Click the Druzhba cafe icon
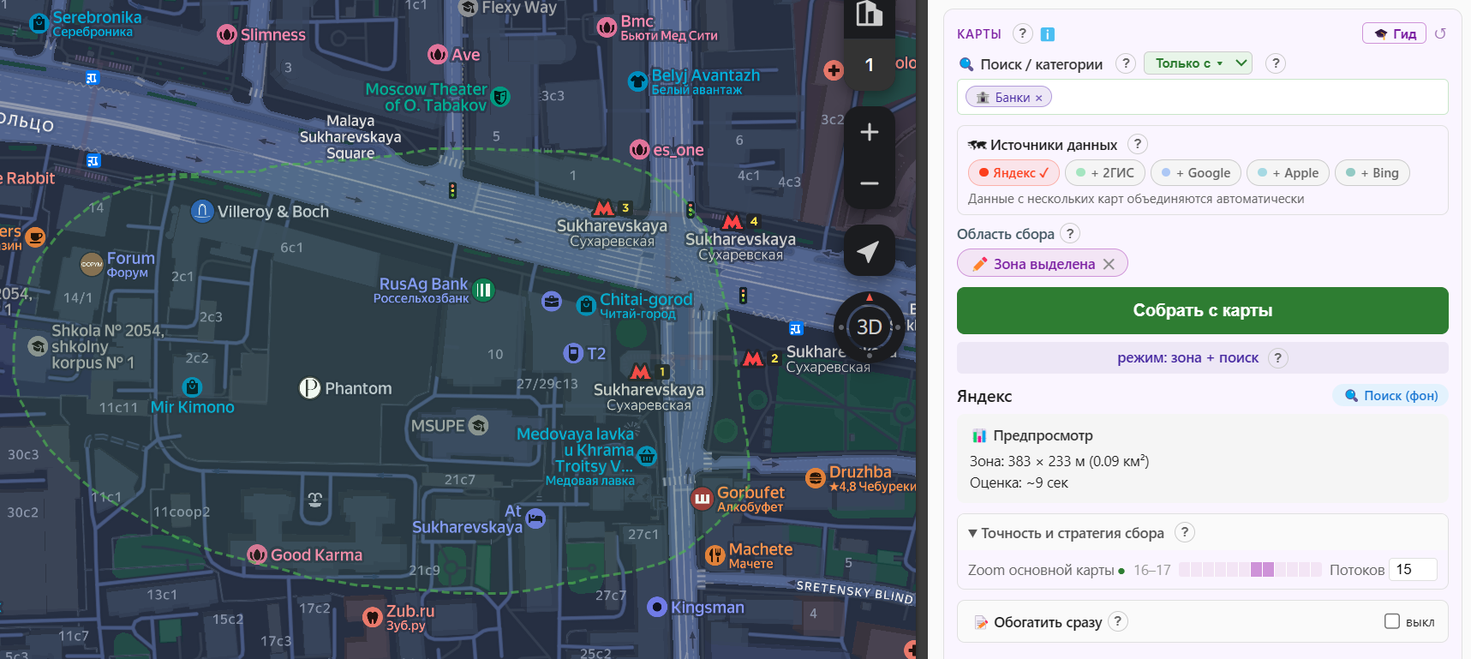The height and width of the screenshot is (659, 1471). click(816, 476)
